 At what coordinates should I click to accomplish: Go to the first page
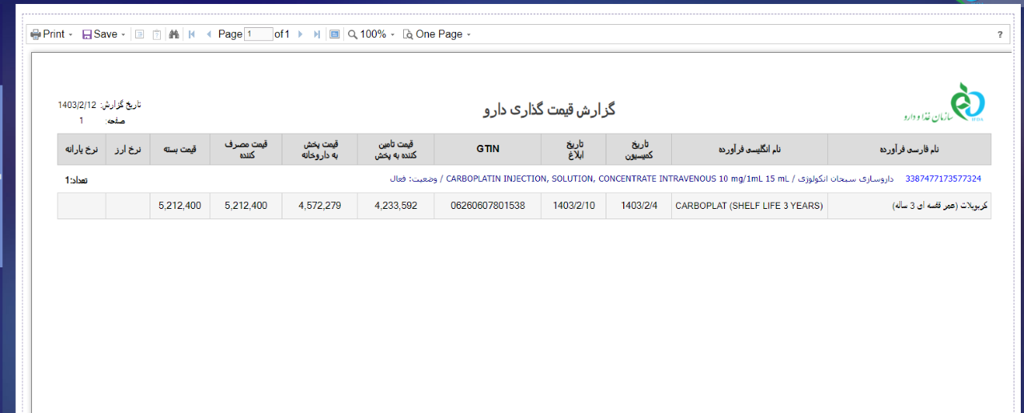pyautogui.click(x=192, y=34)
